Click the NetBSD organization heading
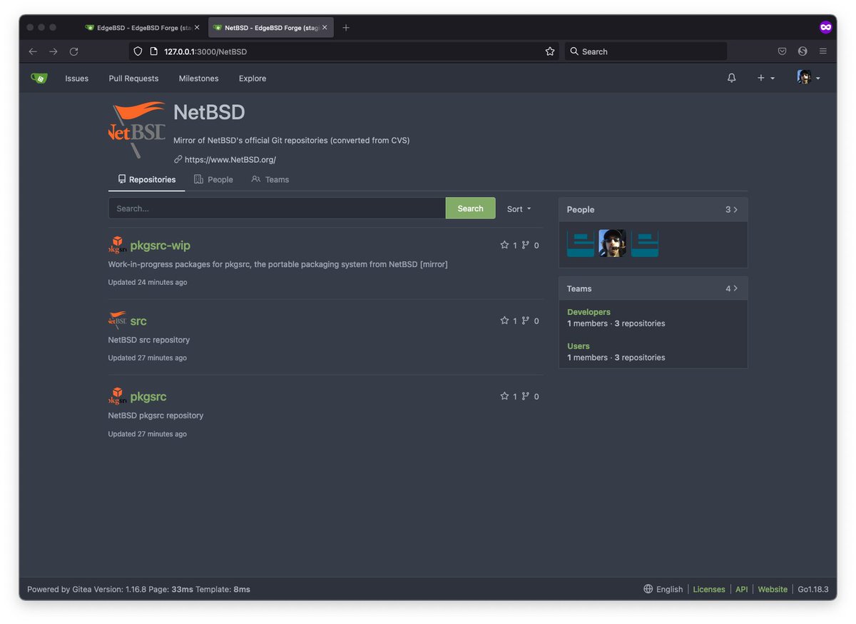856x624 pixels. (209, 112)
